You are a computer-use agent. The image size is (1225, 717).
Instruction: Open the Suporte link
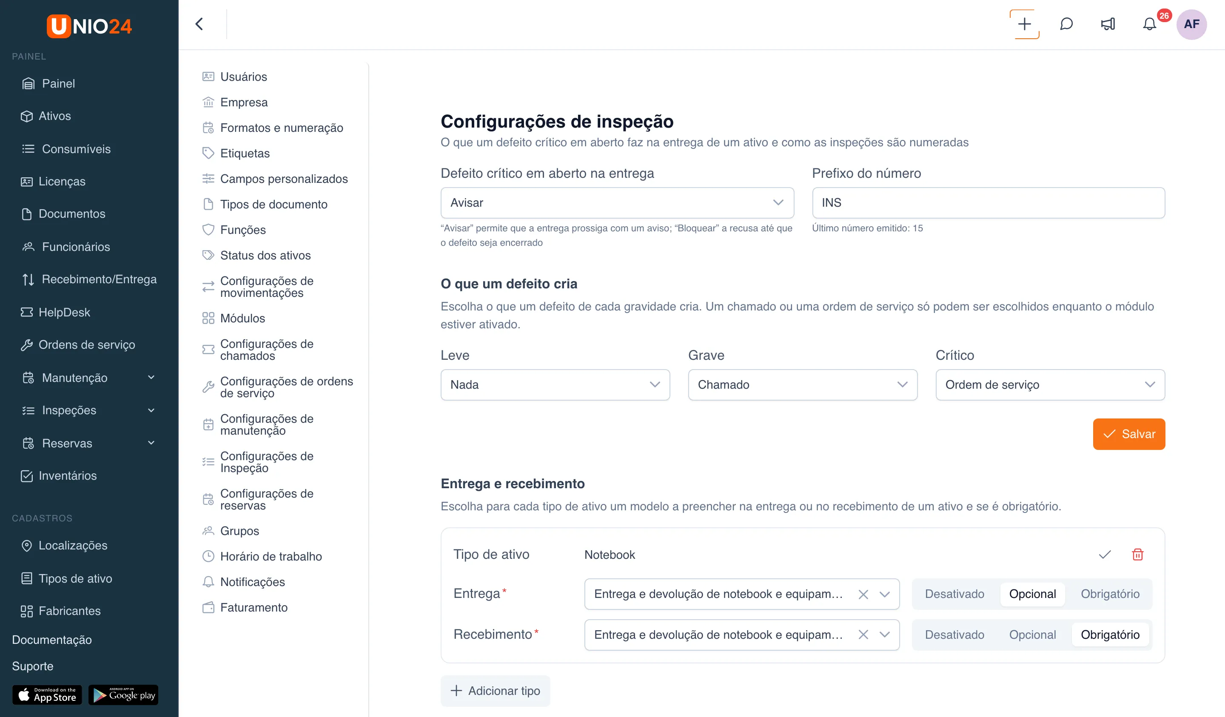[33, 666]
